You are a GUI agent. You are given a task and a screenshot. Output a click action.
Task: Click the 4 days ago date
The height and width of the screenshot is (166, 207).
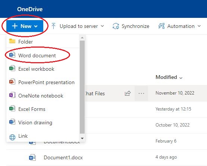pyautogui.click(x=166, y=157)
